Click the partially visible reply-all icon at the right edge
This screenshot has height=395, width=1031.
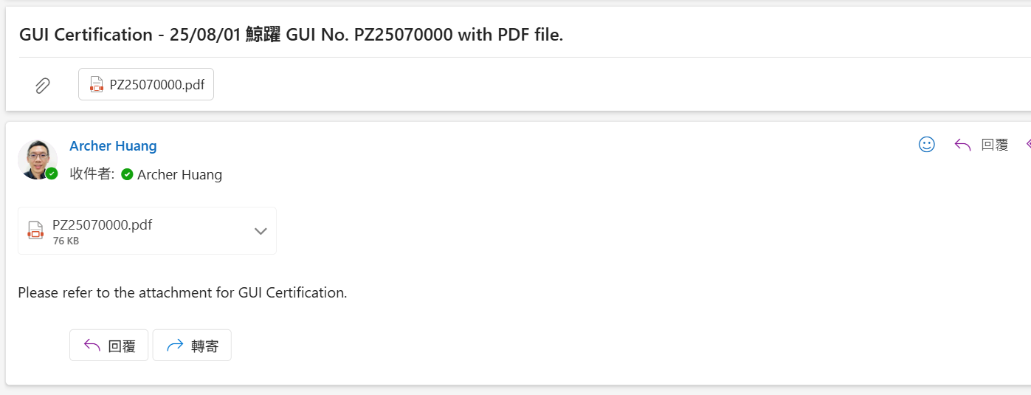(1028, 145)
